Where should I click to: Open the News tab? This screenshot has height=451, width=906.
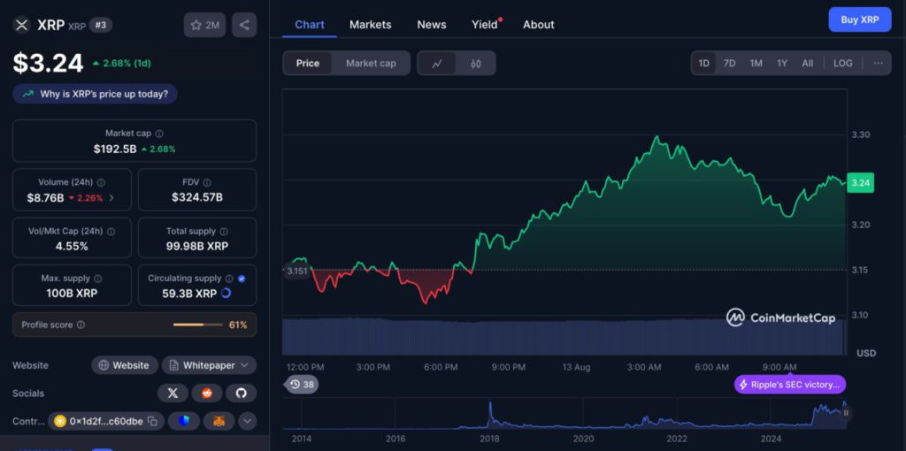tap(432, 25)
